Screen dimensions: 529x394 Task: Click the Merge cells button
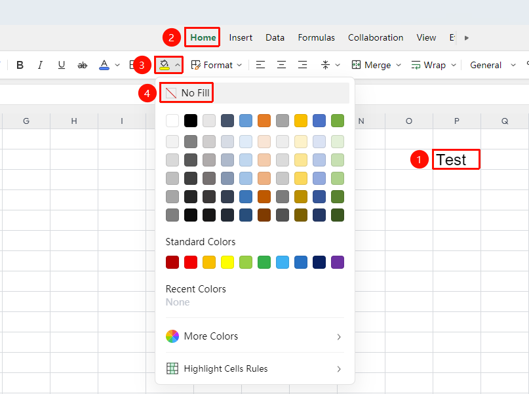click(371, 65)
